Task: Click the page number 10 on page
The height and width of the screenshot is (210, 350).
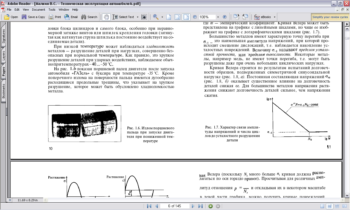Action: click(x=51, y=149)
